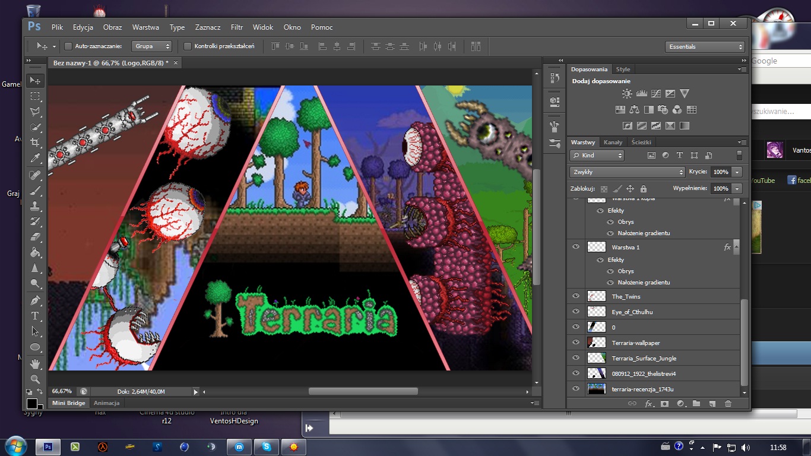The width and height of the screenshot is (811, 456).
Task: Toggle the layer filter switch on or off
Action: (739, 155)
